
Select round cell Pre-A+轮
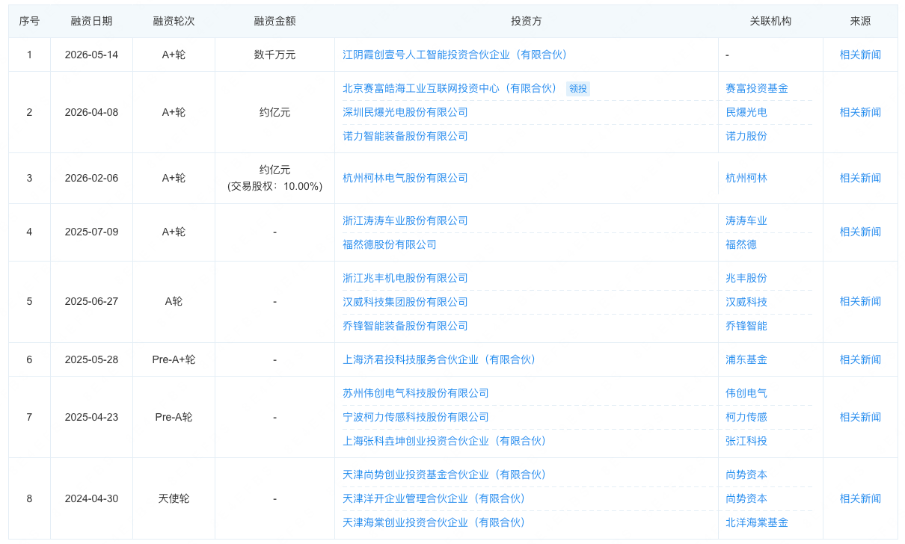click(x=174, y=359)
